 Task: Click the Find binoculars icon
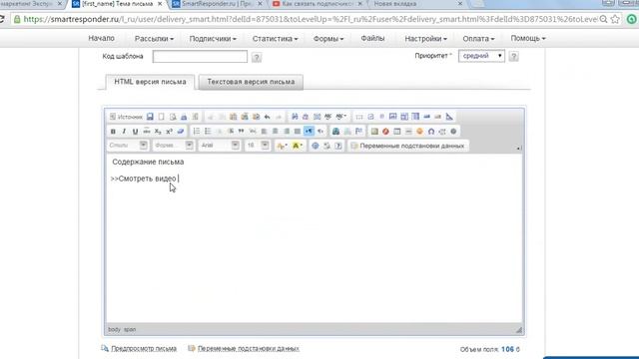[x=295, y=117]
